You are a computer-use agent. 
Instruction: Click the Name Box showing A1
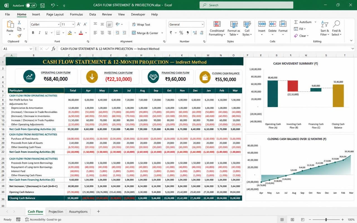[18, 49]
